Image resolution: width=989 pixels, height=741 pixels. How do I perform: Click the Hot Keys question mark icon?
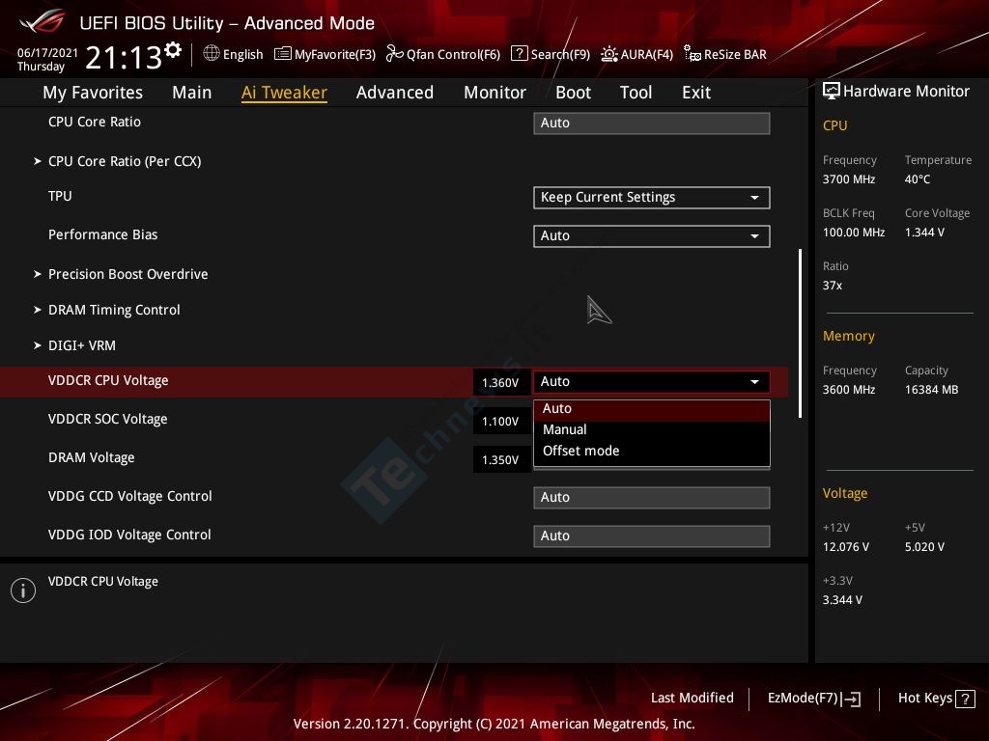tap(965, 699)
